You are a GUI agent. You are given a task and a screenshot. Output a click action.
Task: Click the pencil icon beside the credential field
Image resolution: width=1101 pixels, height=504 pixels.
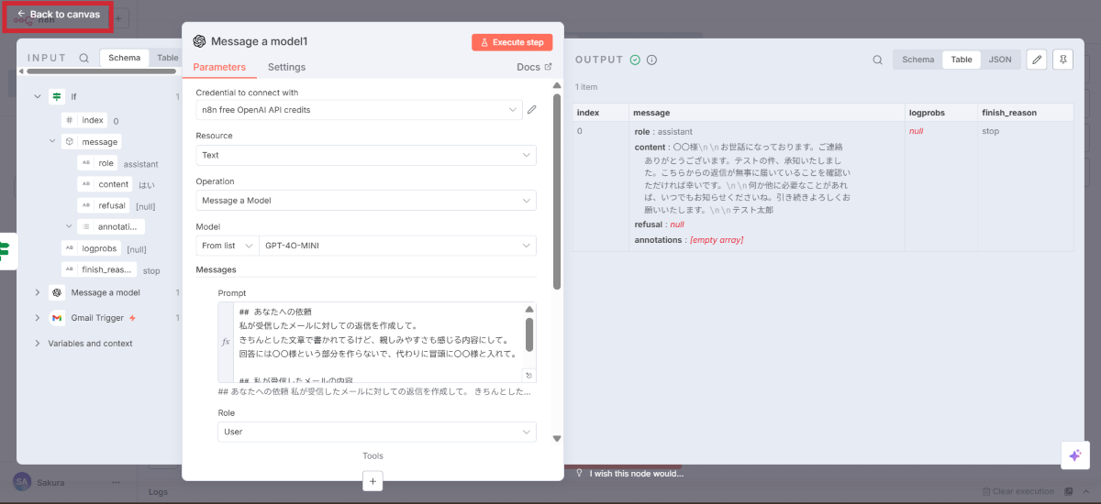tap(531, 110)
